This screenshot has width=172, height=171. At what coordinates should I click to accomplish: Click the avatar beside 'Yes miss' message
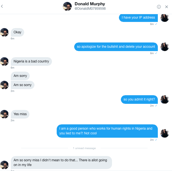(4, 114)
